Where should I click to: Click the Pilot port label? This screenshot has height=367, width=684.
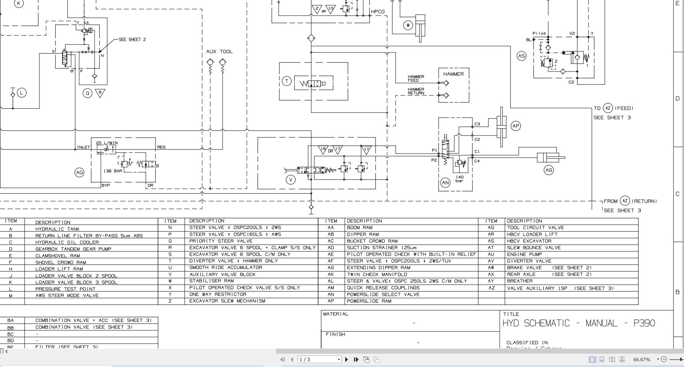tap(539, 33)
